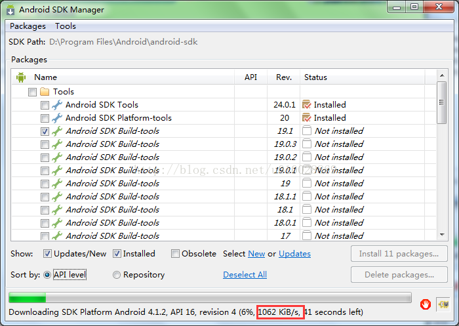The width and height of the screenshot is (459, 326).
Task: Check the Android SDK Tools checkbox
Action: [x=45, y=105]
